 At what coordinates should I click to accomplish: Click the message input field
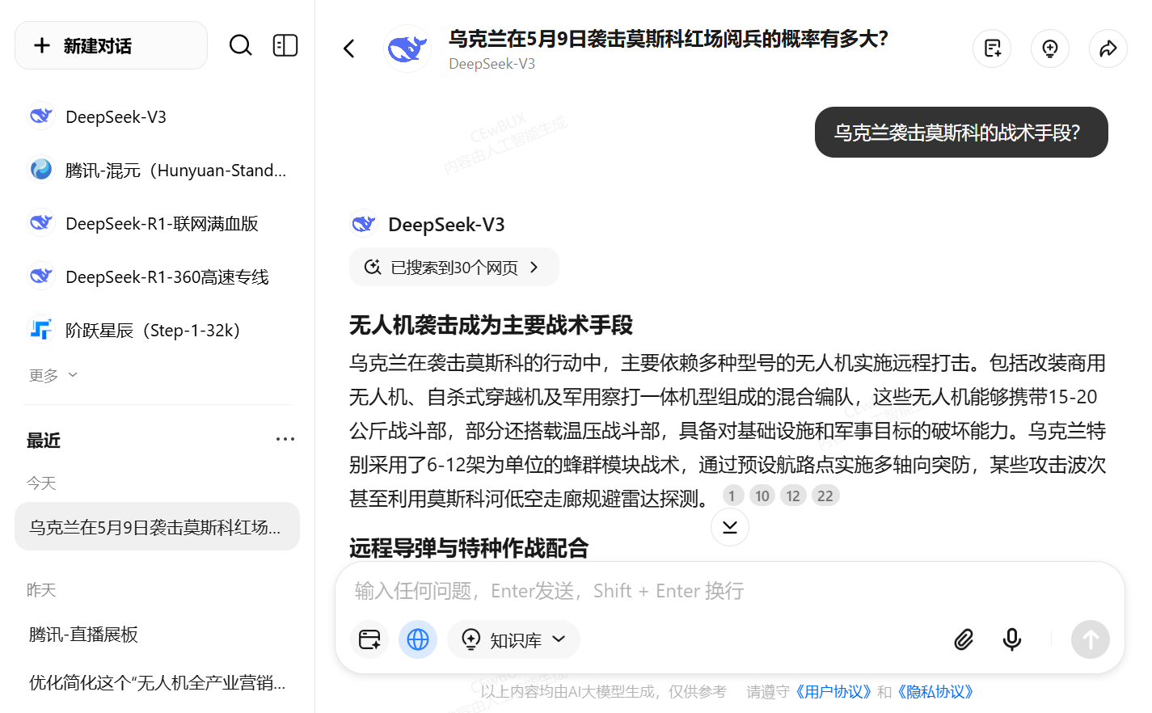(730, 591)
